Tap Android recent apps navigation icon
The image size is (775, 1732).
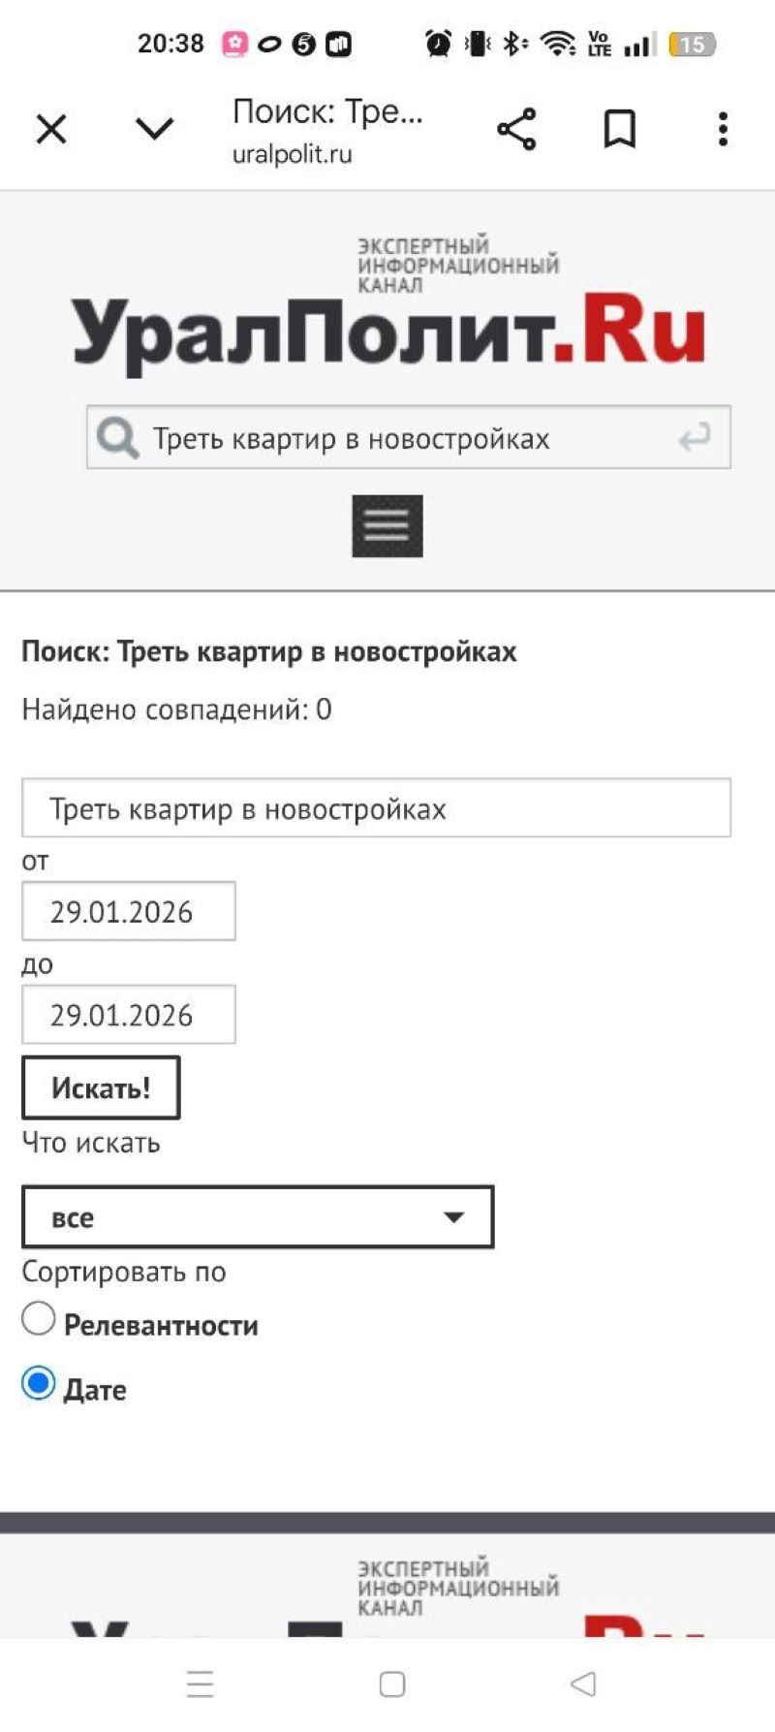200,1685
